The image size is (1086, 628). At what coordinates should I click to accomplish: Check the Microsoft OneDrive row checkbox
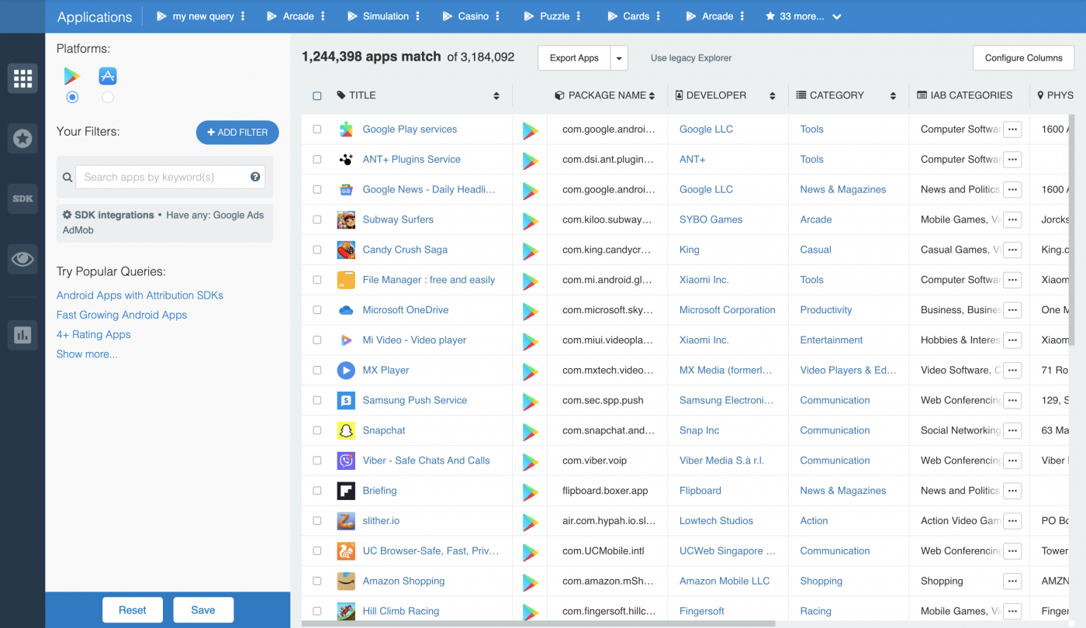point(317,310)
